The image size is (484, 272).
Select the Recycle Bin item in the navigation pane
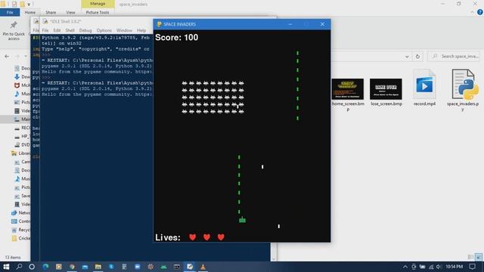pos(20,230)
